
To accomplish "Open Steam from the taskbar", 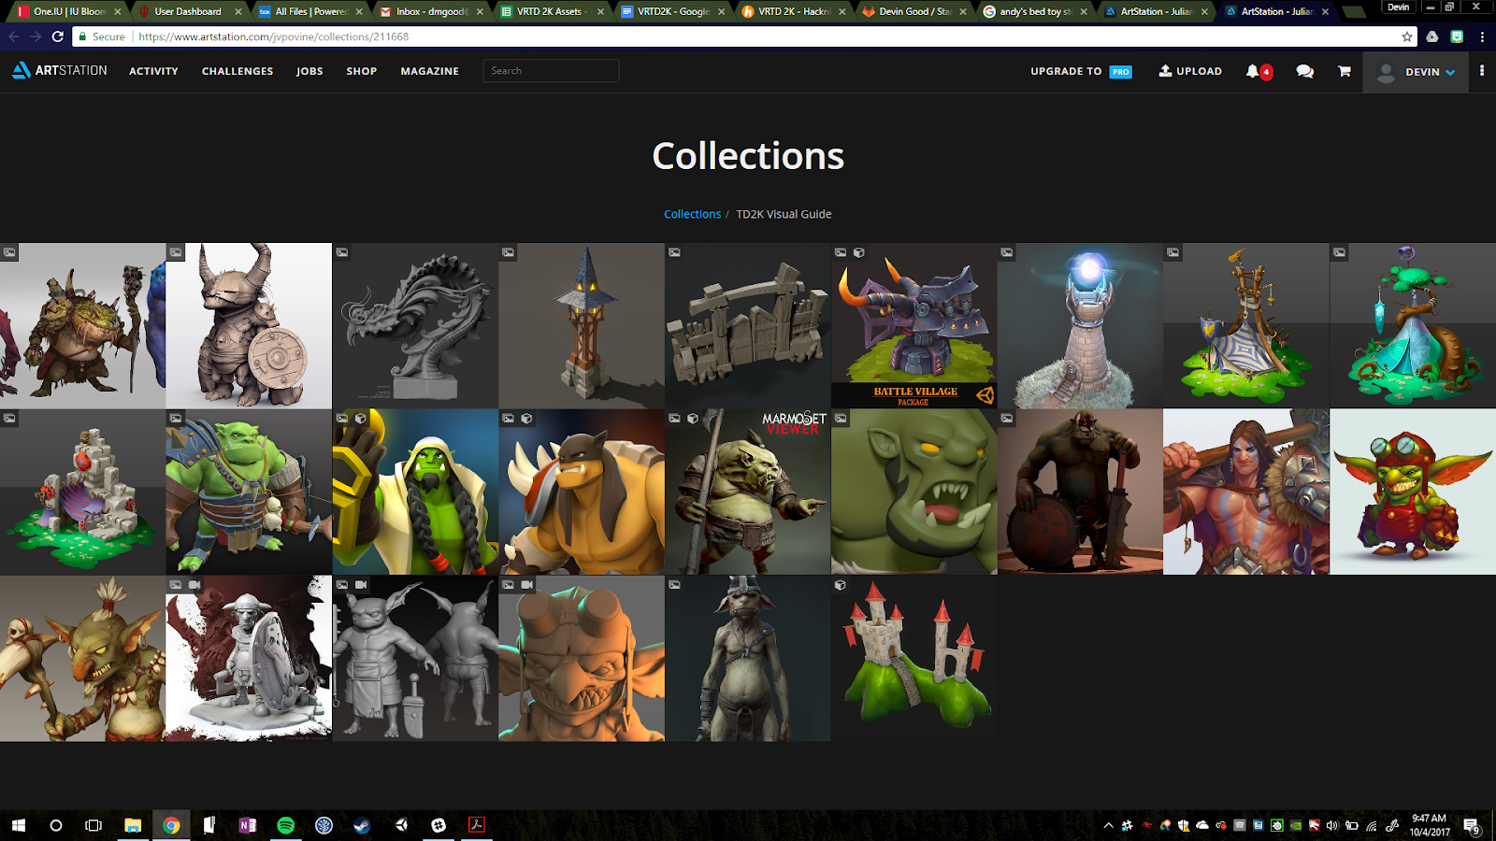I will 362,825.
